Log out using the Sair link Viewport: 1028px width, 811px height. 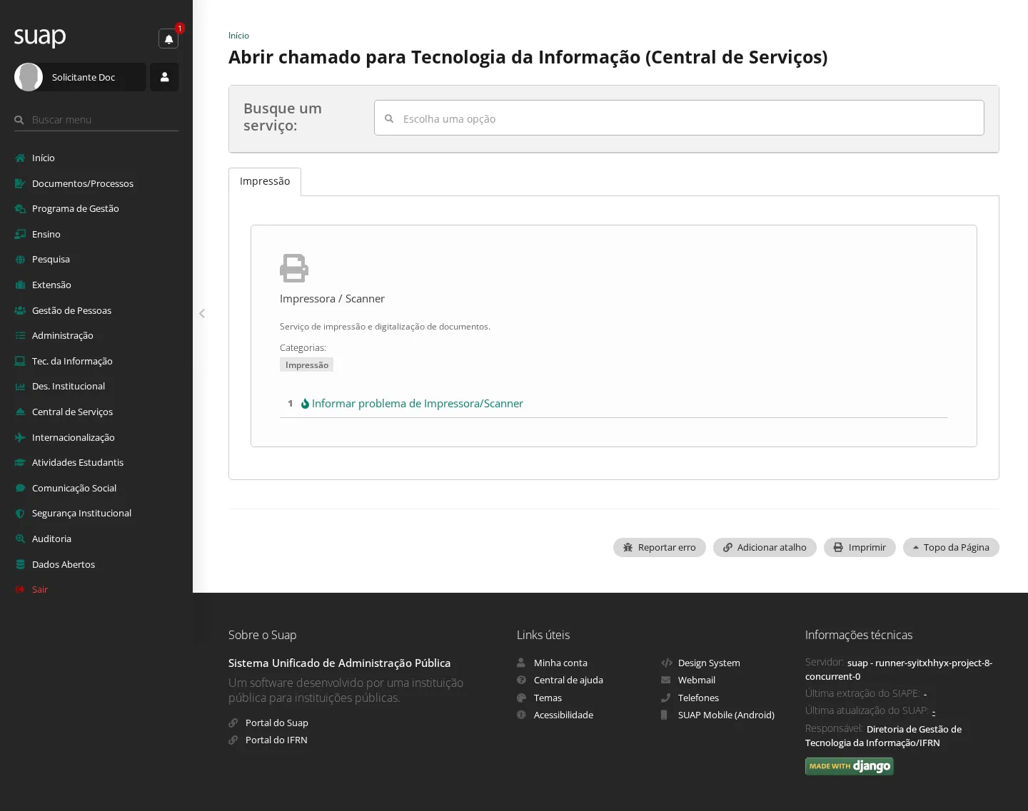(40, 589)
